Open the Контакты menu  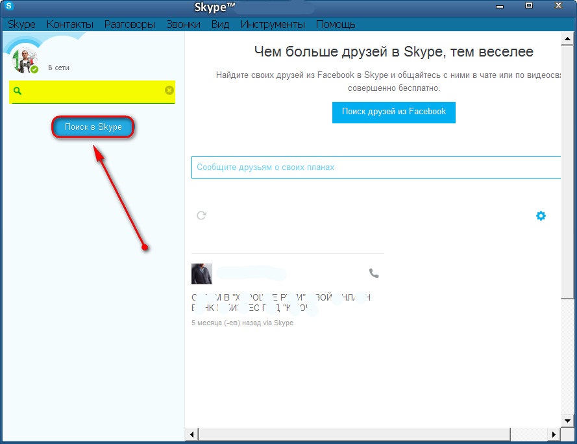[x=70, y=25]
